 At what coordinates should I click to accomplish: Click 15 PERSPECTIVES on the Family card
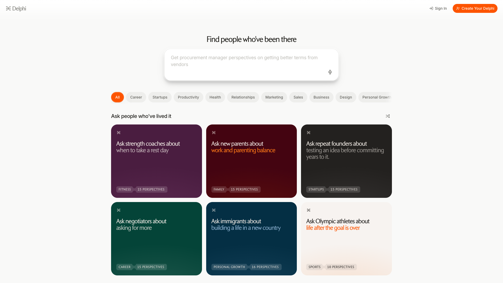click(244, 189)
